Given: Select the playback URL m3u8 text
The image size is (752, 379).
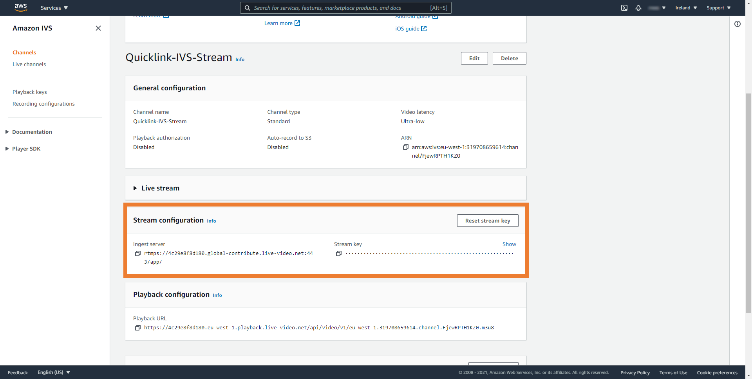Looking at the screenshot, I should tap(319, 328).
